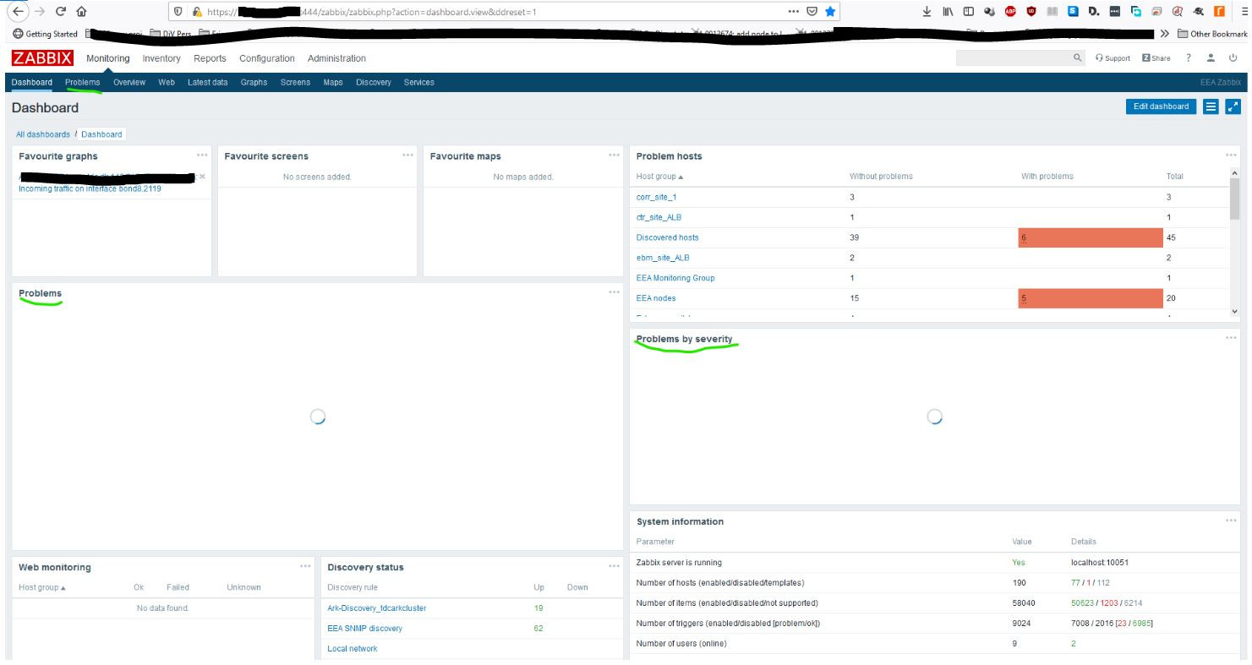
Task: Open the Other Bookmarks folder
Action: pyautogui.click(x=1212, y=35)
